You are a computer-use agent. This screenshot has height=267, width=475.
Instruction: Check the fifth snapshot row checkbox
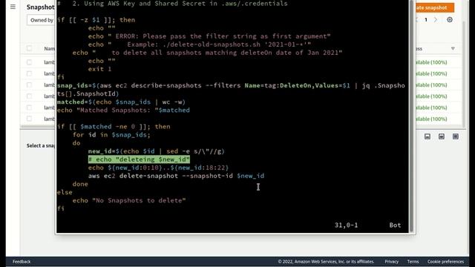tap(29, 108)
